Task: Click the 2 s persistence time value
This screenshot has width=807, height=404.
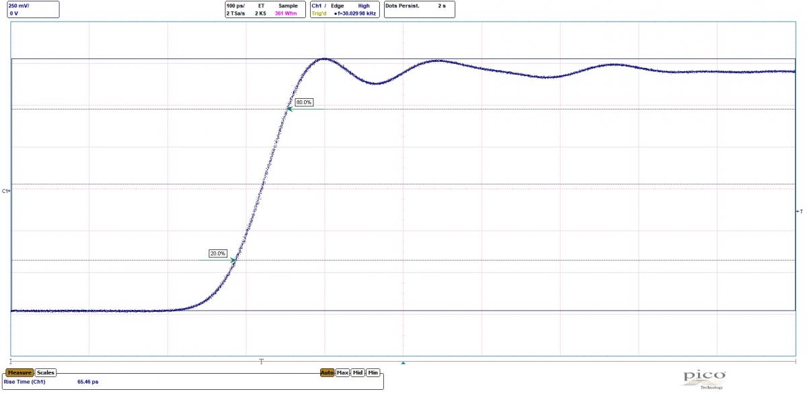Action: pyautogui.click(x=442, y=5)
